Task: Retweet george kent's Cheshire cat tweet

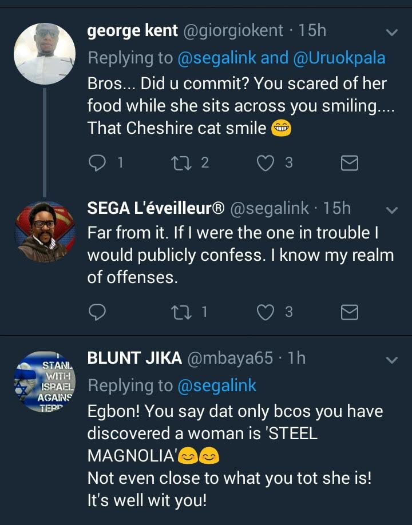Action: click(x=179, y=163)
